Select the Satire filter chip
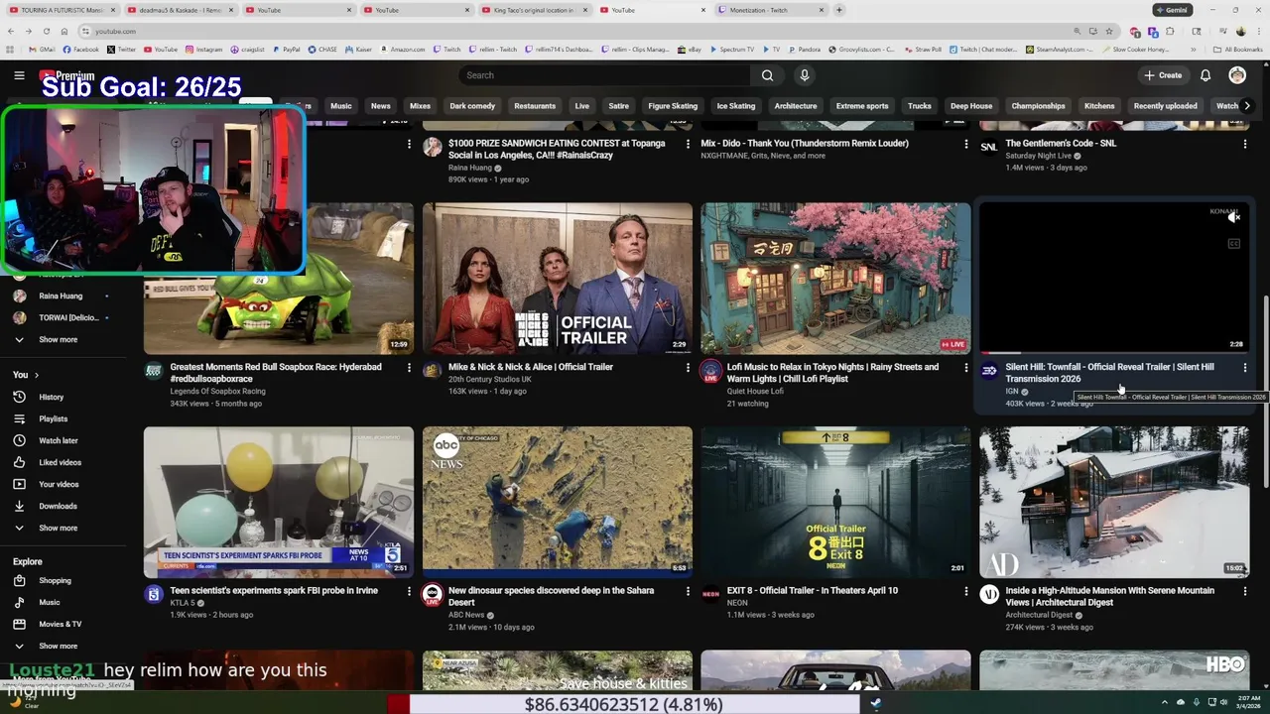This screenshot has width=1270, height=714. click(619, 106)
